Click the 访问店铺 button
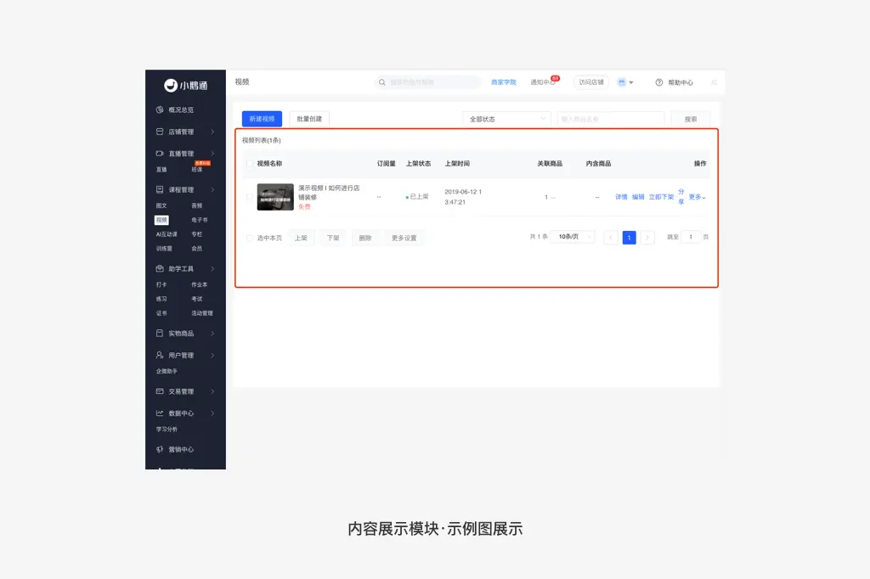 click(x=591, y=82)
